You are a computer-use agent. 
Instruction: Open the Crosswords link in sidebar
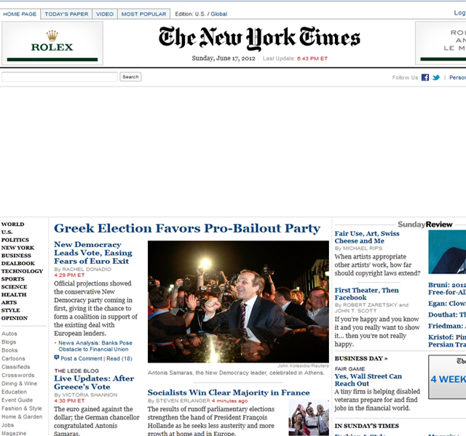coord(17,375)
